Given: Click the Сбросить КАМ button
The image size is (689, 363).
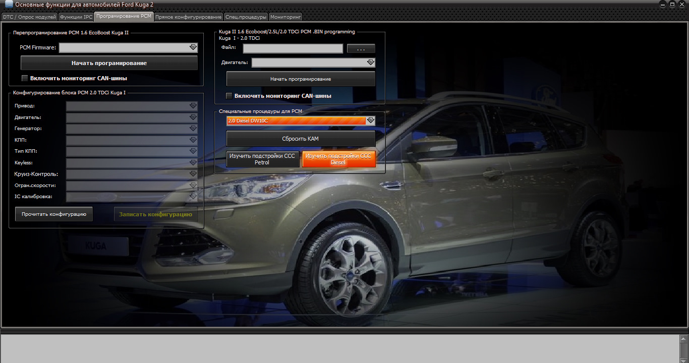Looking at the screenshot, I should [x=301, y=138].
